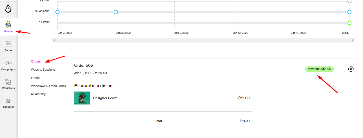Select the Orders activity tab
This screenshot has height=138, width=363.
(36, 61)
